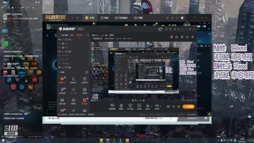Switch to 直播 tab in League client
The width and height of the screenshot is (254, 143).
[138, 18]
